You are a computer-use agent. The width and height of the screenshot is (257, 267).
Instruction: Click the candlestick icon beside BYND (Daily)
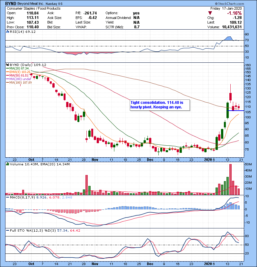7,65
